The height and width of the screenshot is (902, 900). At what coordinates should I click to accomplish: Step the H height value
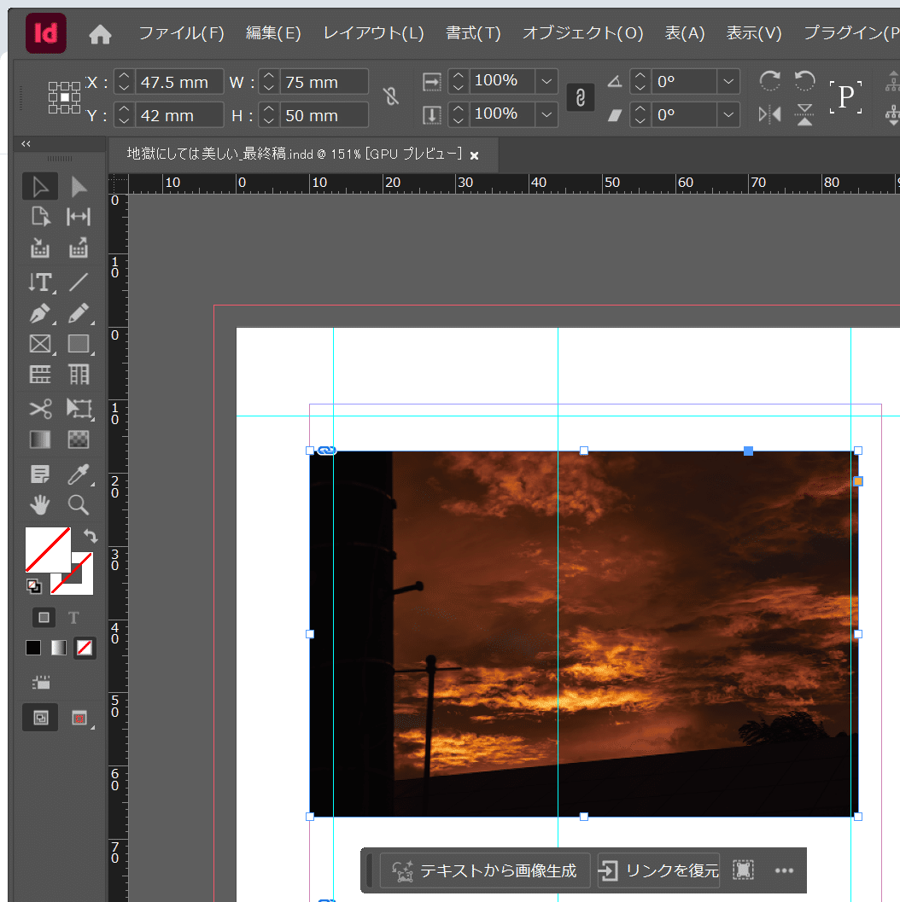tap(269, 115)
